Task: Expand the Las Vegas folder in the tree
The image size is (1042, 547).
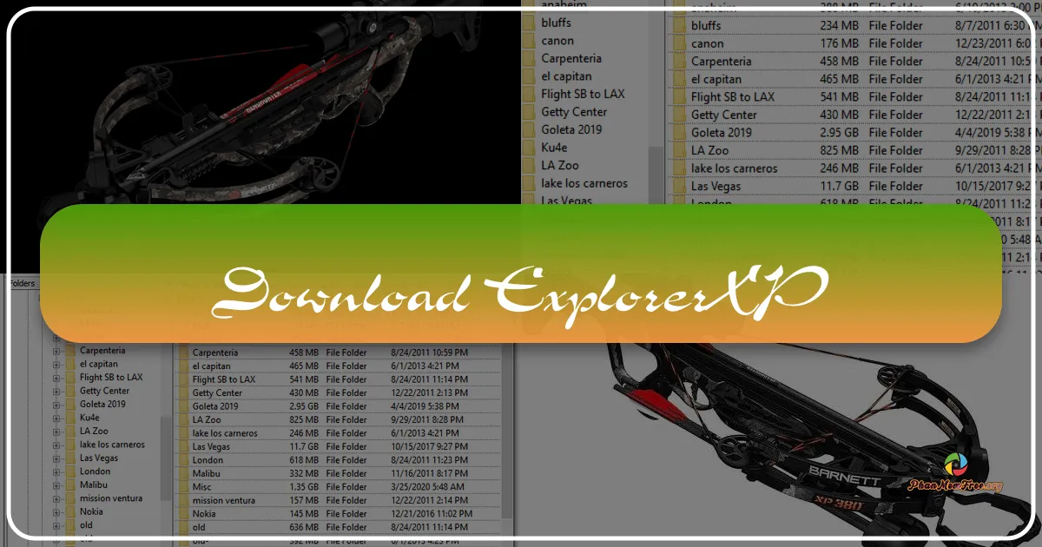Action: 56,458
